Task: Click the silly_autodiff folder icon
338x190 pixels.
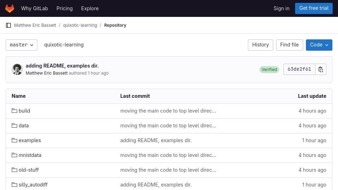Action: coord(14,185)
